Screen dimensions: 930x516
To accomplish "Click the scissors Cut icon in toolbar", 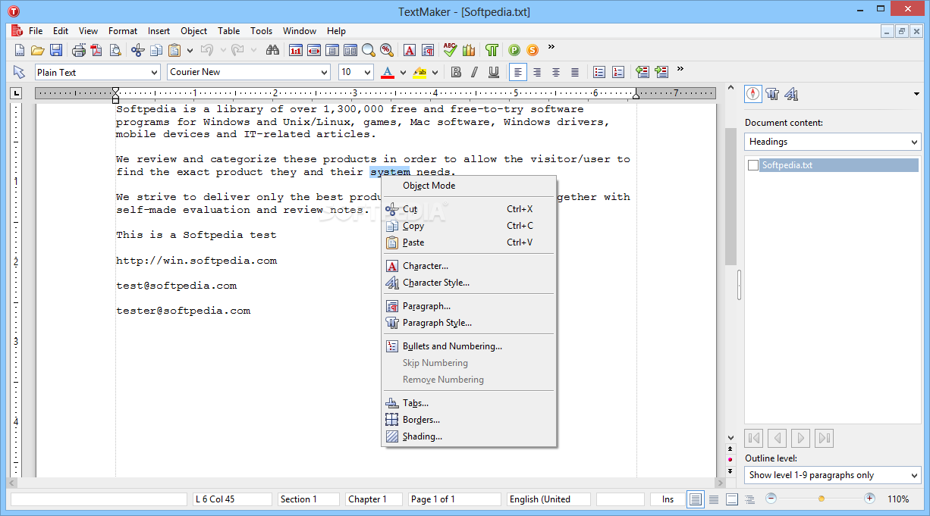I will 138,50.
